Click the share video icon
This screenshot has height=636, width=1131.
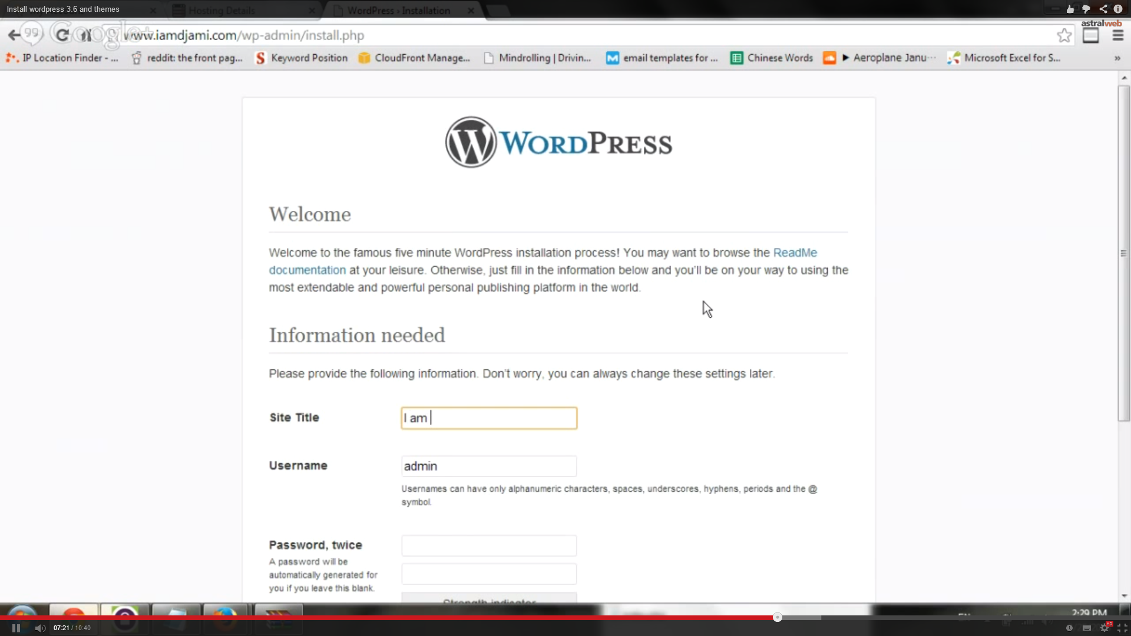[x=1103, y=9]
